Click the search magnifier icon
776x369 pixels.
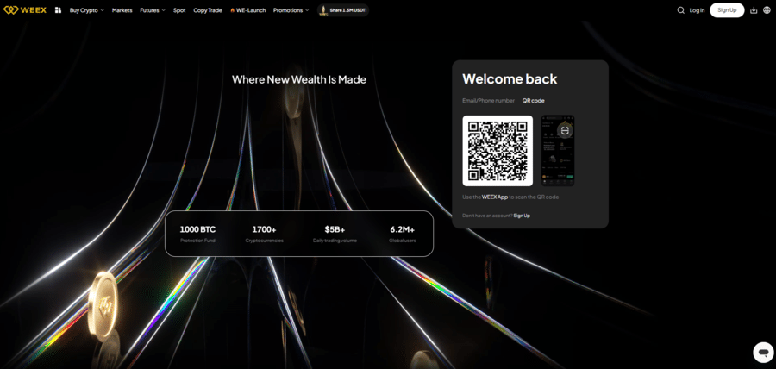pyautogui.click(x=681, y=9)
